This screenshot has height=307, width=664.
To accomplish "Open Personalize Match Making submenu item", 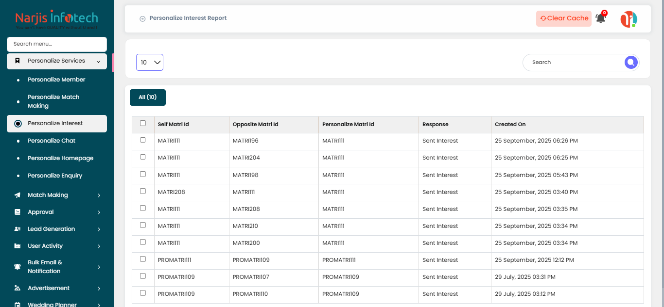I will [53, 101].
